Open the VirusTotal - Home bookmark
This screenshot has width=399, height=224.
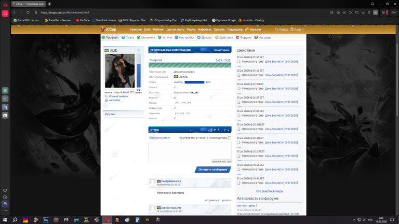coord(104,20)
